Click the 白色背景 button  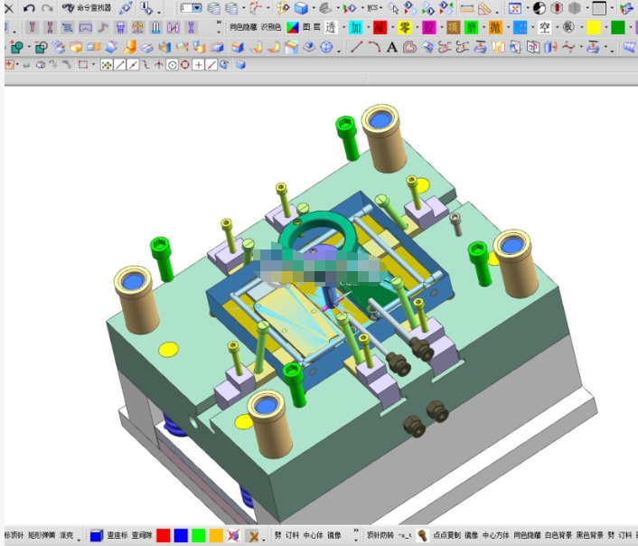[x=558, y=534]
